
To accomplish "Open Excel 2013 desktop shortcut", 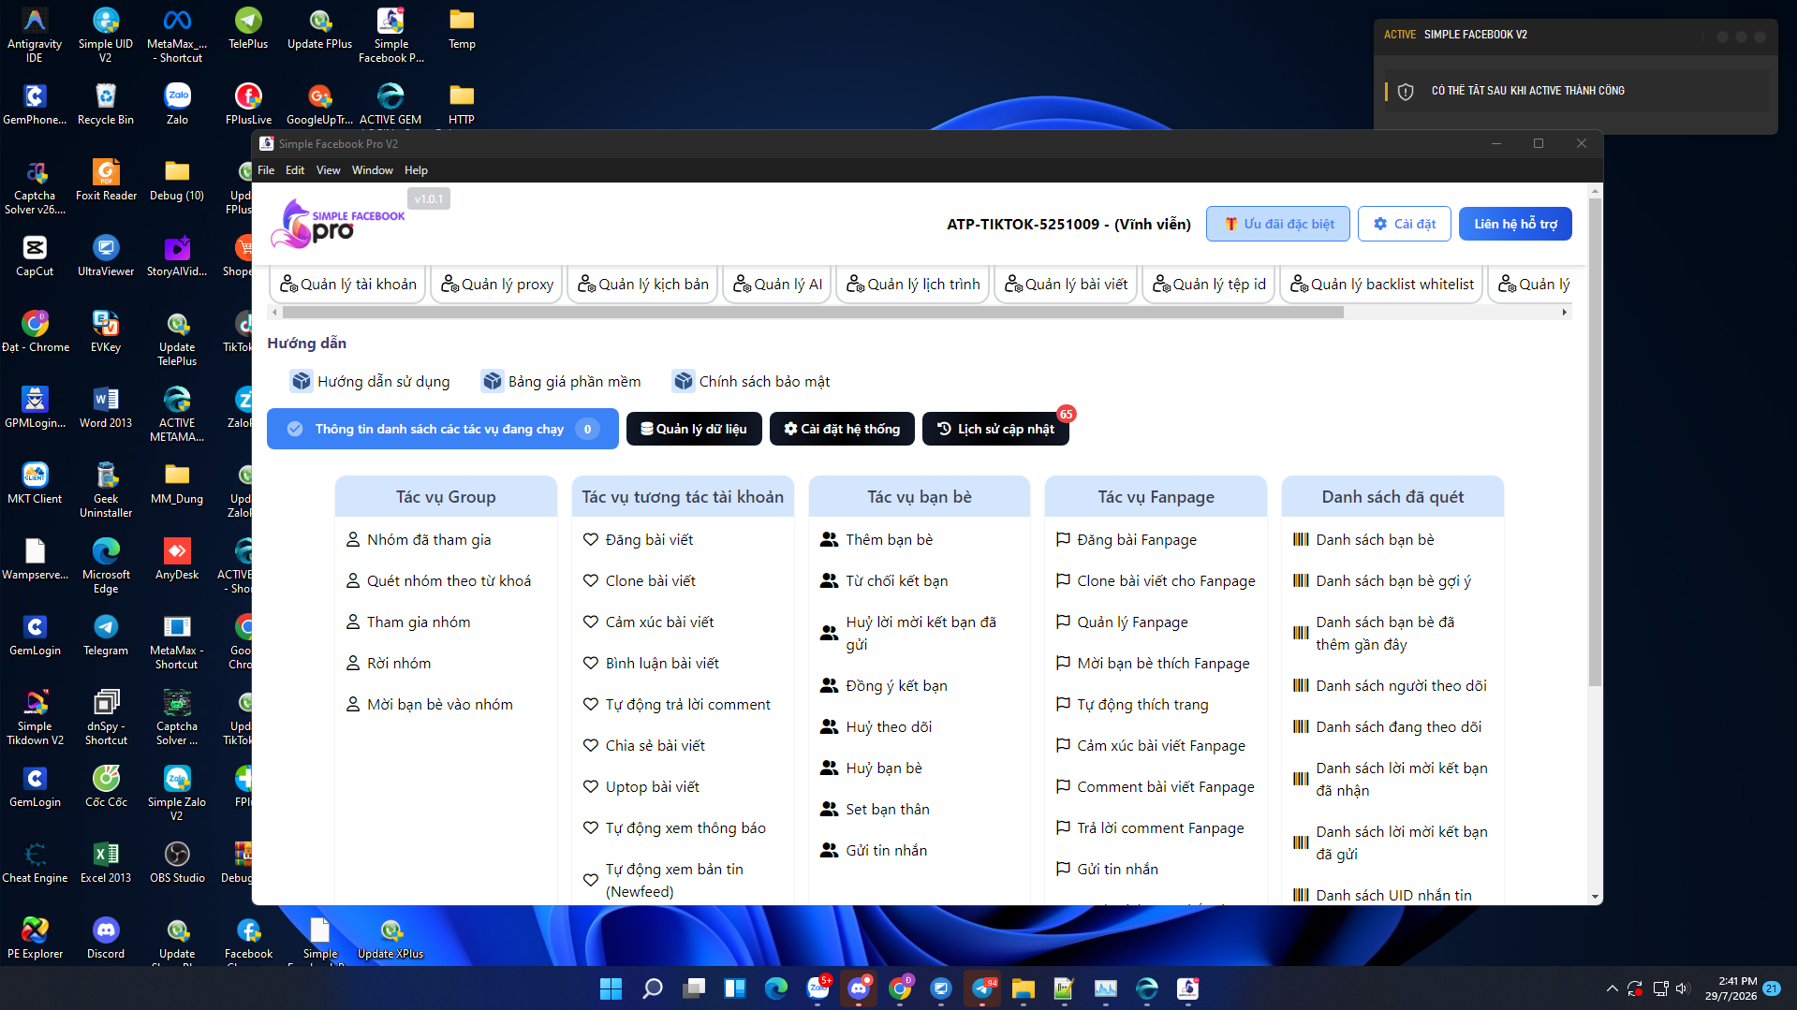I will click(106, 862).
